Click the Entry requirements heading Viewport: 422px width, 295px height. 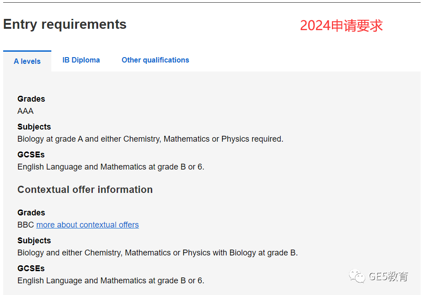[65, 24]
